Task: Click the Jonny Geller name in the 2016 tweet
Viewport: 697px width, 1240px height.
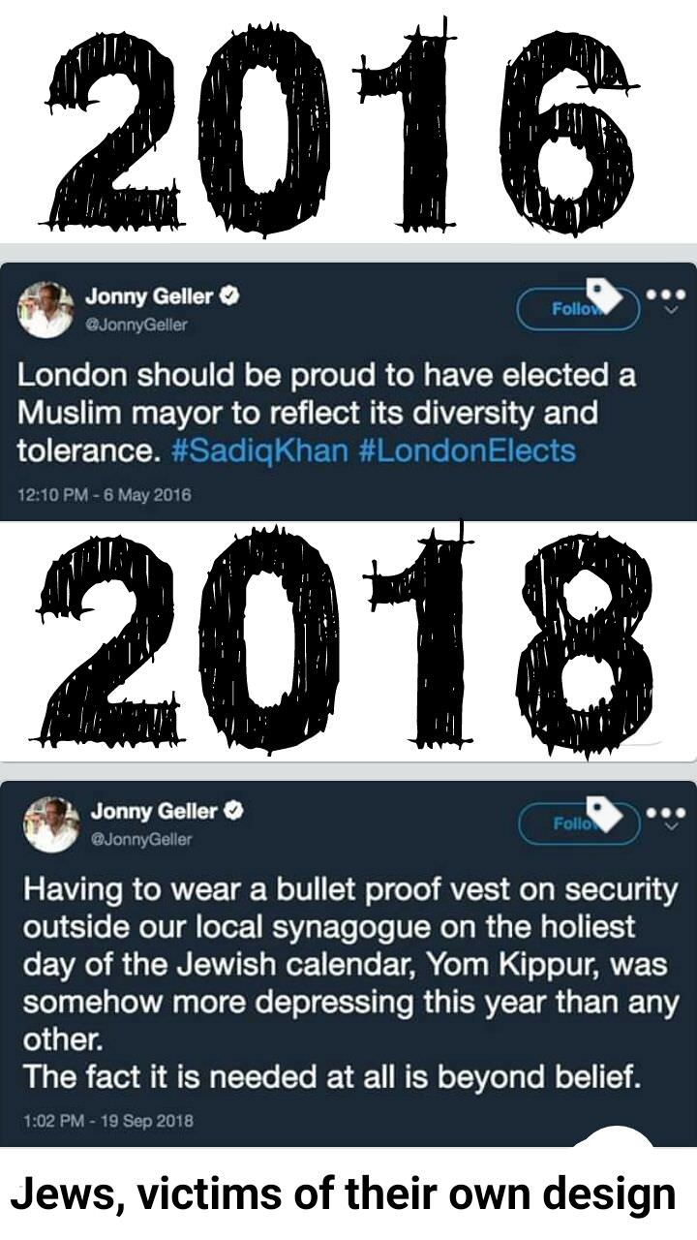Action: (x=149, y=297)
